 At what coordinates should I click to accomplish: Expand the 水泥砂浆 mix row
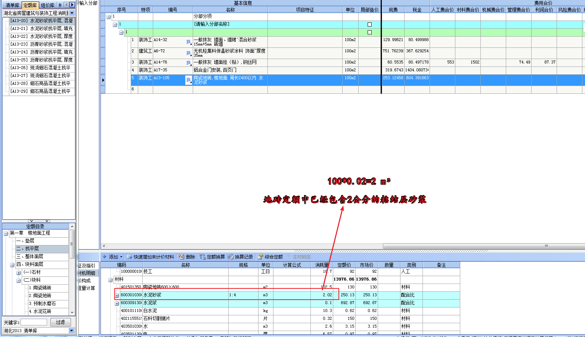(x=117, y=296)
